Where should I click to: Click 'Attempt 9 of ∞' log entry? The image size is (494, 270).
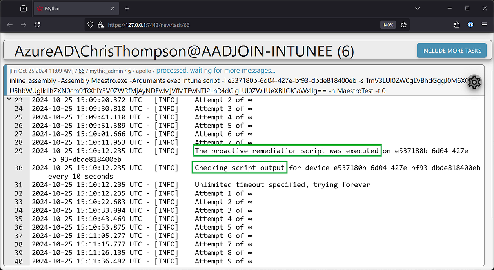pos(223,261)
